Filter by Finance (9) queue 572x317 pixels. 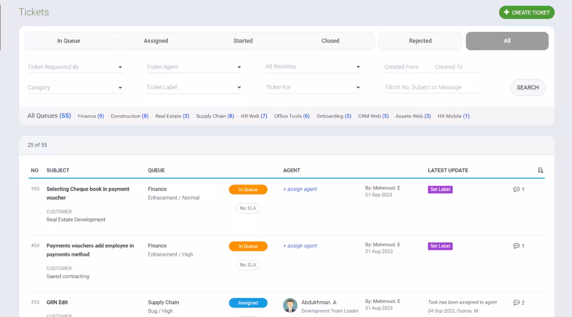pos(91,116)
